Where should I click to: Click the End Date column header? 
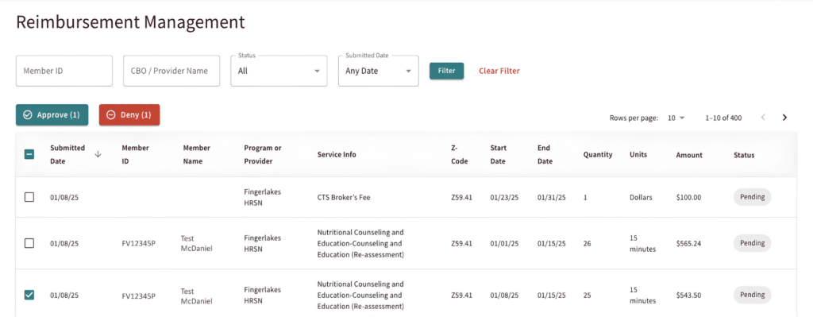tap(545, 155)
